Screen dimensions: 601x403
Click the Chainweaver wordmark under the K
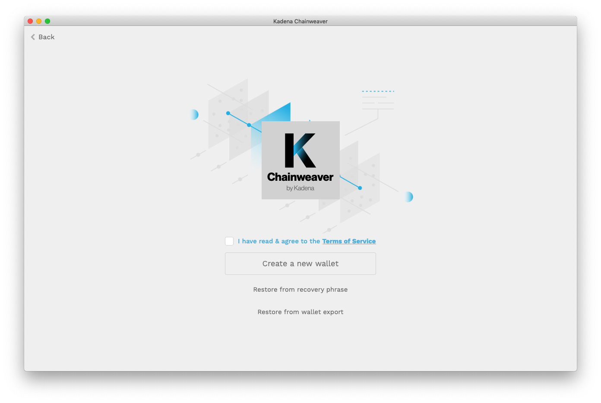[x=300, y=177]
